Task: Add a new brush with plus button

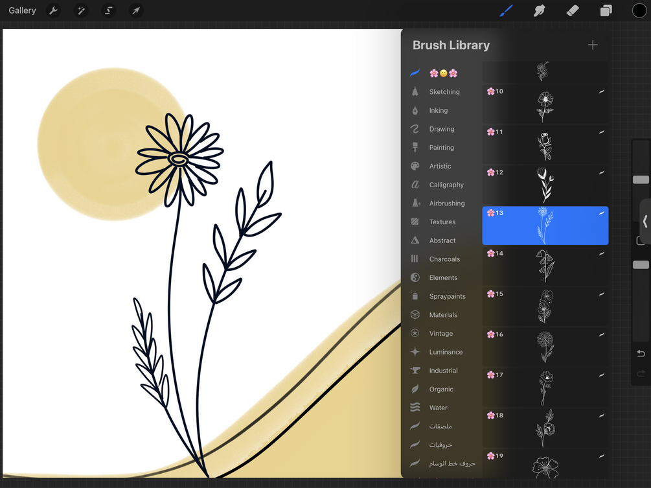Action: click(x=593, y=45)
